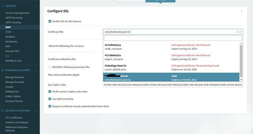This screenshot has height=134, width=253.
Task: Collapse the Certificate file dropdown arrow
Action: click(x=240, y=32)
